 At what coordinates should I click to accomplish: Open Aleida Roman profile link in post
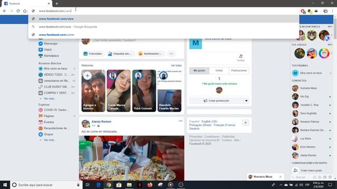(x=102, y=121)
